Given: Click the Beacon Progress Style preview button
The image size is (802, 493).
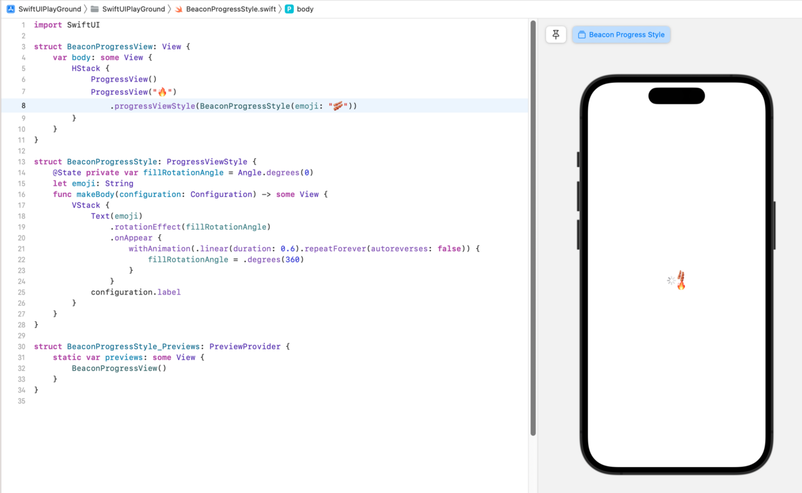Looking at the screenshot, I should [x=621, y=34].
